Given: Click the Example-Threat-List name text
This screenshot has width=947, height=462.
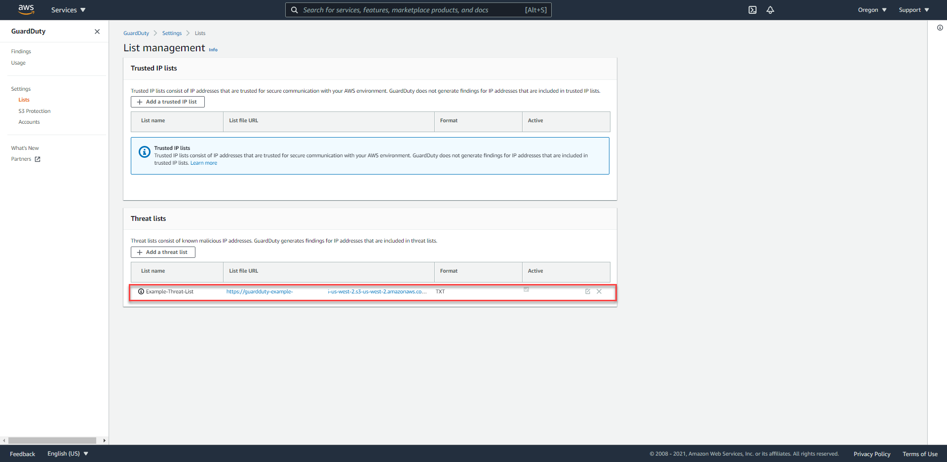Looking at the screenshot, I should (170, 291).
